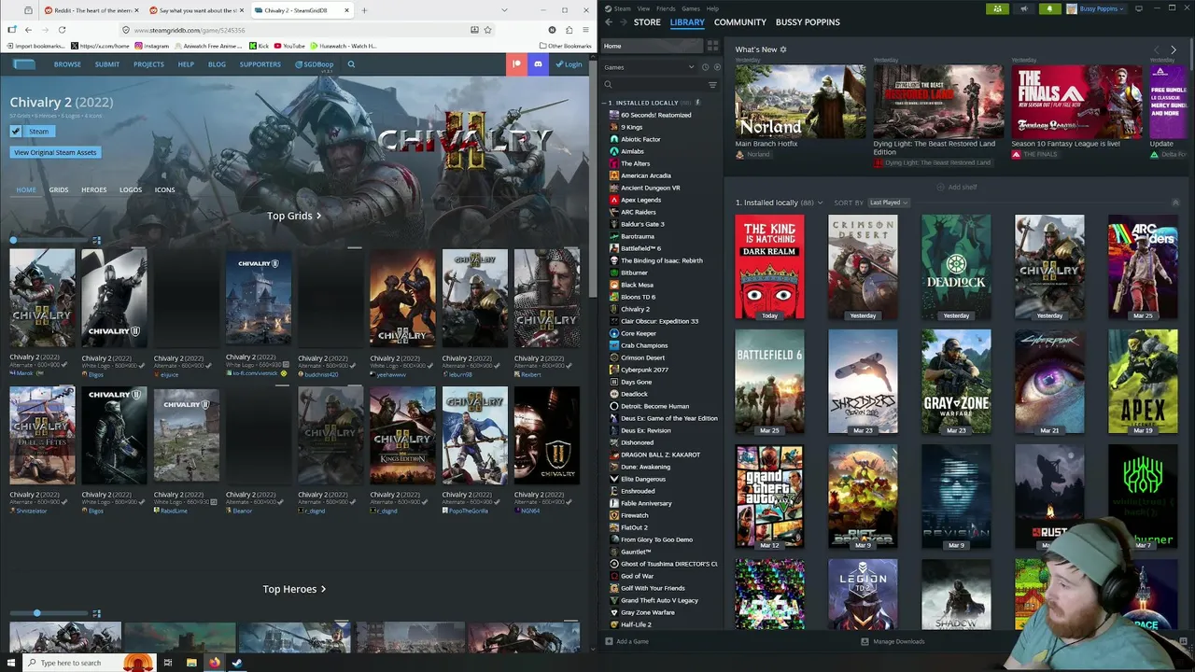
Task: Open the Last Played sort dropdown
Action: coord(888,203)
